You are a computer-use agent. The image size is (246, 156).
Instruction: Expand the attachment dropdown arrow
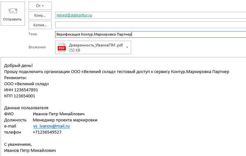127,47
